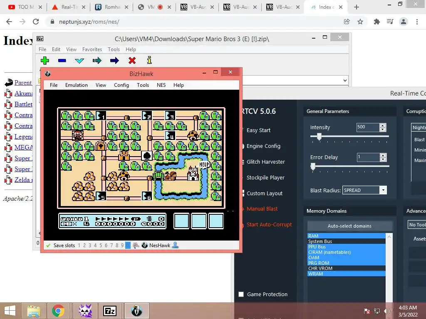Viewport: 426px width, 319px height.
Task: Open Chrome media control icon
Action: 390,22
